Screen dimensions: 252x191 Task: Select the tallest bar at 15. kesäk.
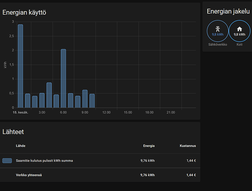(x=20, y=66)
